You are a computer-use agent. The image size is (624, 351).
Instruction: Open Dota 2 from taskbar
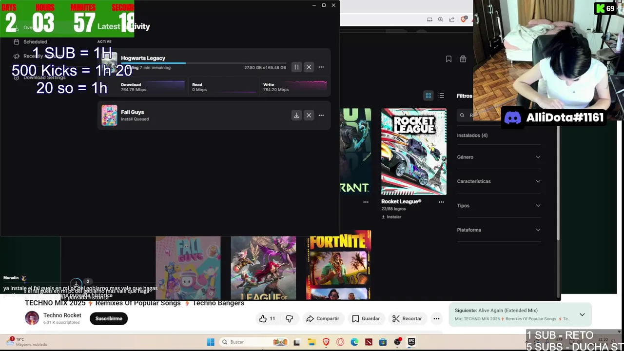pyautogui.click(x=369, y=342)
